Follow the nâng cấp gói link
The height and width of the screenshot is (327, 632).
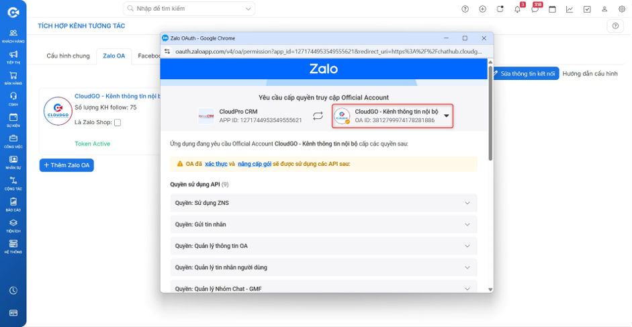coord(255,164)
